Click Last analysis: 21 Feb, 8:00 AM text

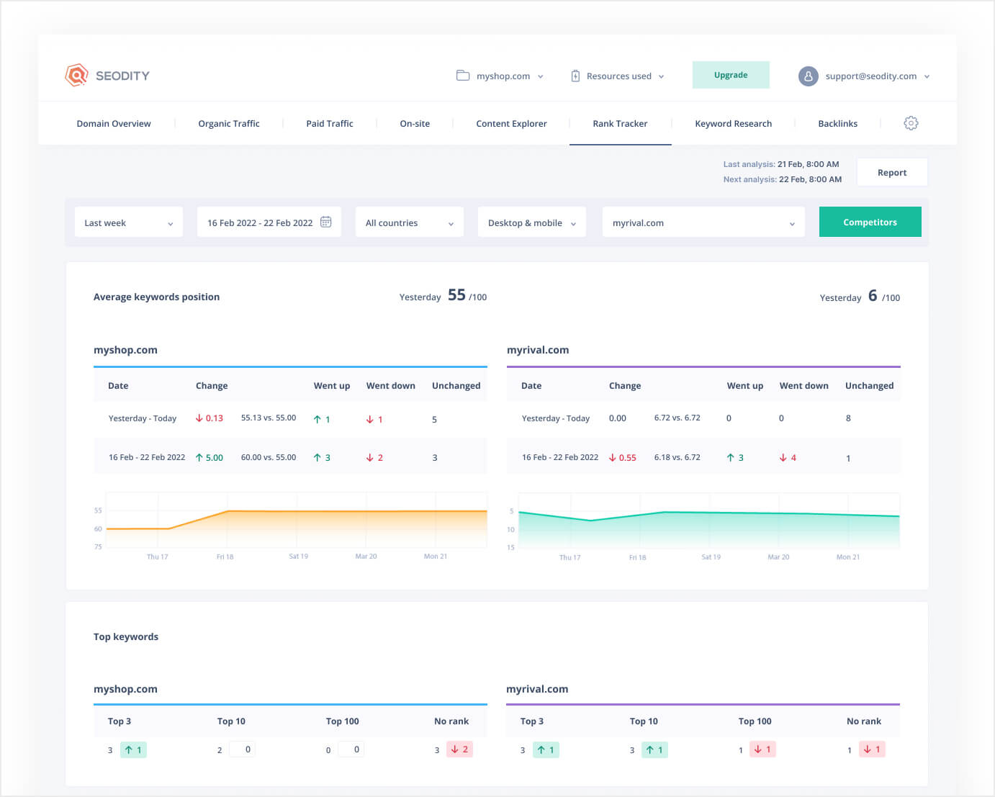tap(781, 164)
